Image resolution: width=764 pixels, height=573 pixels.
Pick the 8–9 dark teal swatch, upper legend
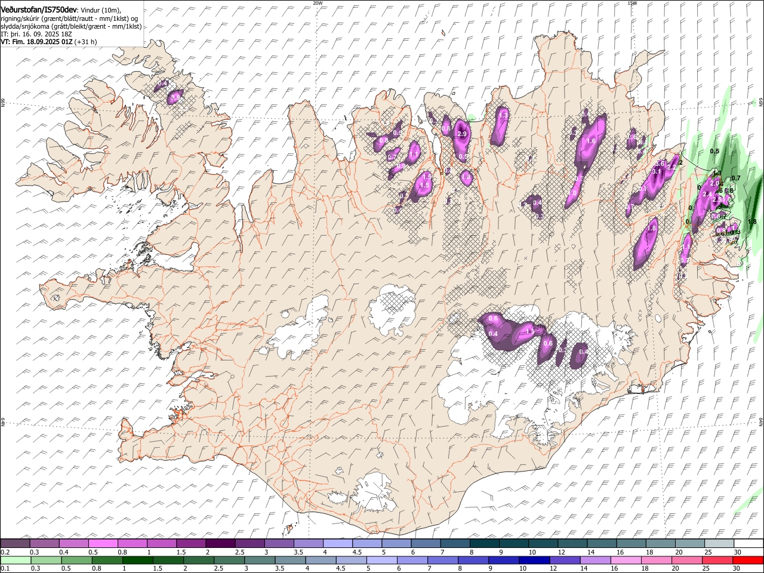tap(483, 543)
